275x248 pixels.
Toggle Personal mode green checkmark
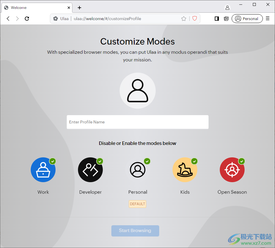click(x=147, y=161)
